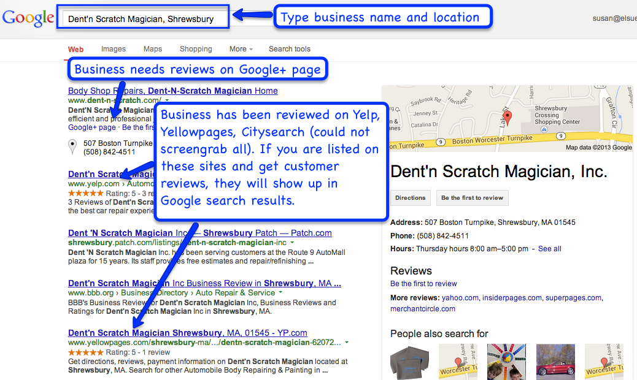Image resolution: width=637 pixels, height=380 pixels.
Task: Expand the arrow after the yellowpages.com URL
Action: point(347,343)
